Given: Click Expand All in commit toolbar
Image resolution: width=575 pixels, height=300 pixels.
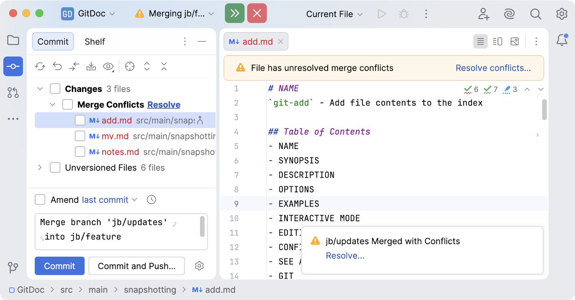Looking at the screenshot, I should click(x=147, y=66).
